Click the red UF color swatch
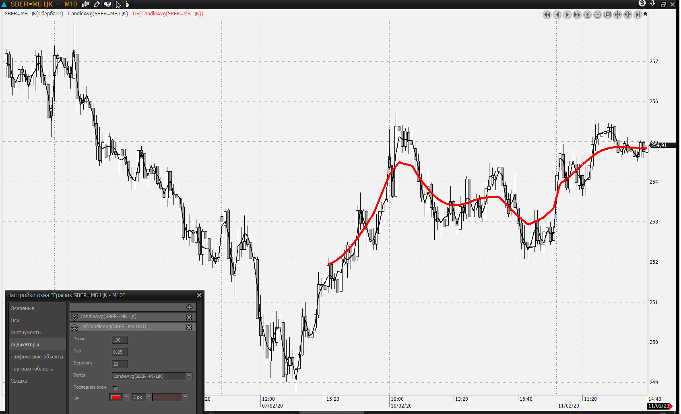This screenshot has width=681, height=414. pyautogui.click(x=116, y=397)
